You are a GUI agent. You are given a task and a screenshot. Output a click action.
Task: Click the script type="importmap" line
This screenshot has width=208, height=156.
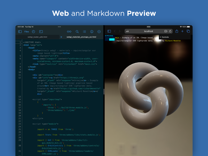pyautogui.click(x=47, y=99)
